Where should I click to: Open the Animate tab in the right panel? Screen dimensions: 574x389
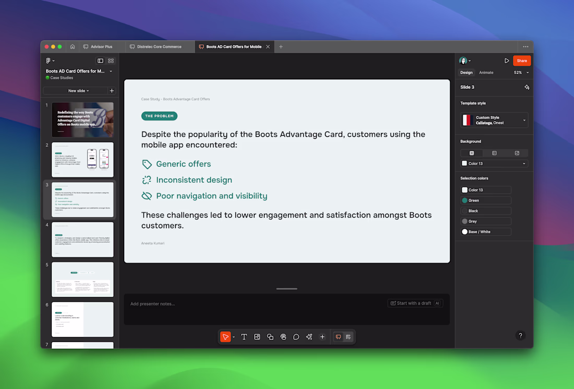(486, 73)
